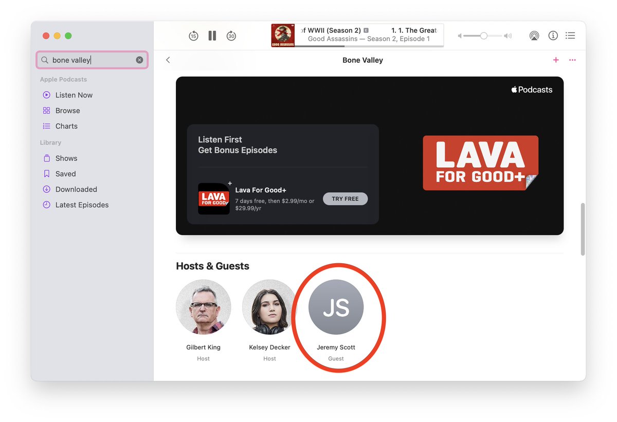
Task: Open the Playing Next queue list
Action: click(570, 35)
